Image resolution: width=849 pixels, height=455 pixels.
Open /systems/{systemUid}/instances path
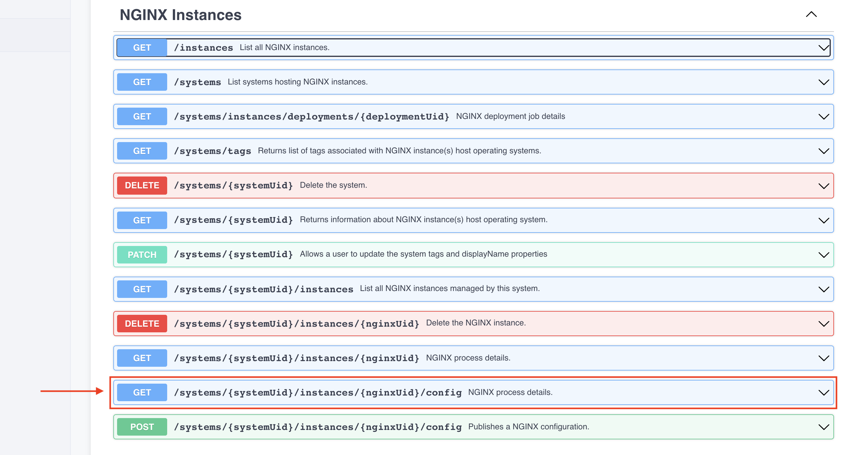coord(263,289)
